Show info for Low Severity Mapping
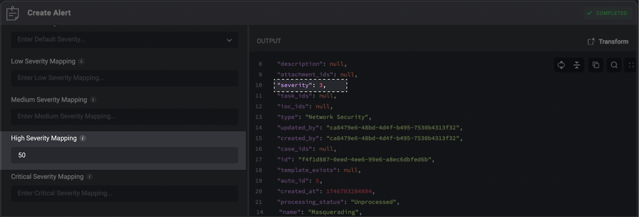 coord(81,62)
